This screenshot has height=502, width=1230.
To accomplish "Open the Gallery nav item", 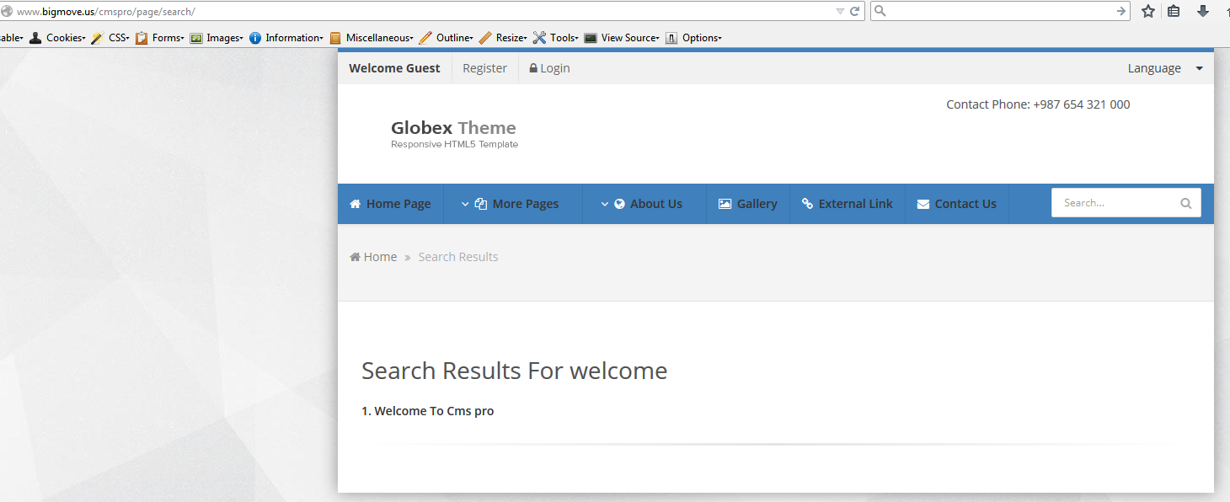I will pyautogui.click(x=747, y=204).
